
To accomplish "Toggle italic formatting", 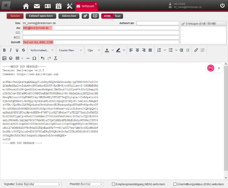I will 11,50.
